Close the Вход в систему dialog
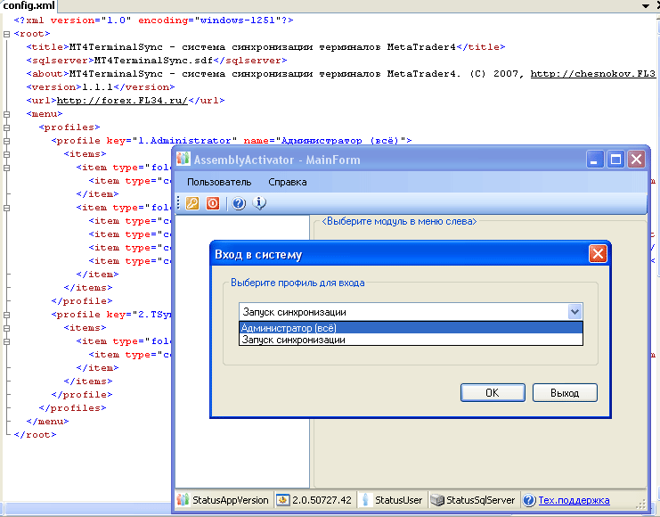This screenshot has width=660, height=517. pos(598,254)
